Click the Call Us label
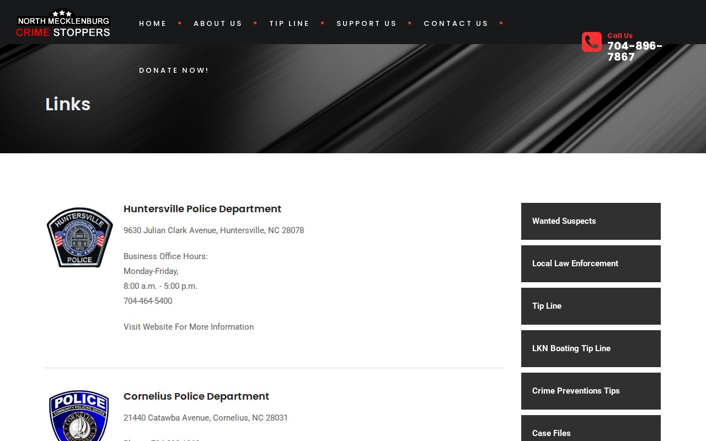The width and height of the screenshot is (706, 441). click(620, 35)
